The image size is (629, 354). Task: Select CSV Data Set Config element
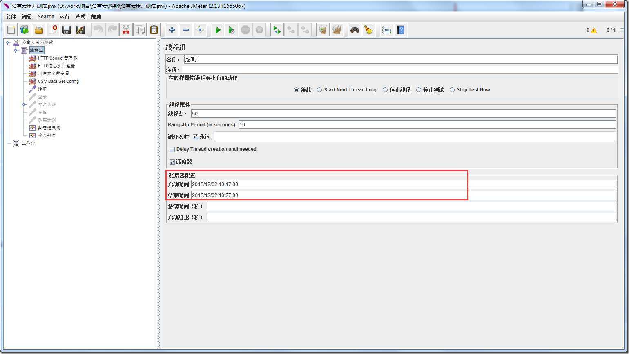coord(58,82)
